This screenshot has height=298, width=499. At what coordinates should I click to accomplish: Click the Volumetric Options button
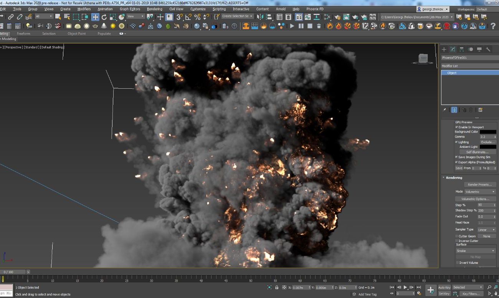[x=475, y=199]
